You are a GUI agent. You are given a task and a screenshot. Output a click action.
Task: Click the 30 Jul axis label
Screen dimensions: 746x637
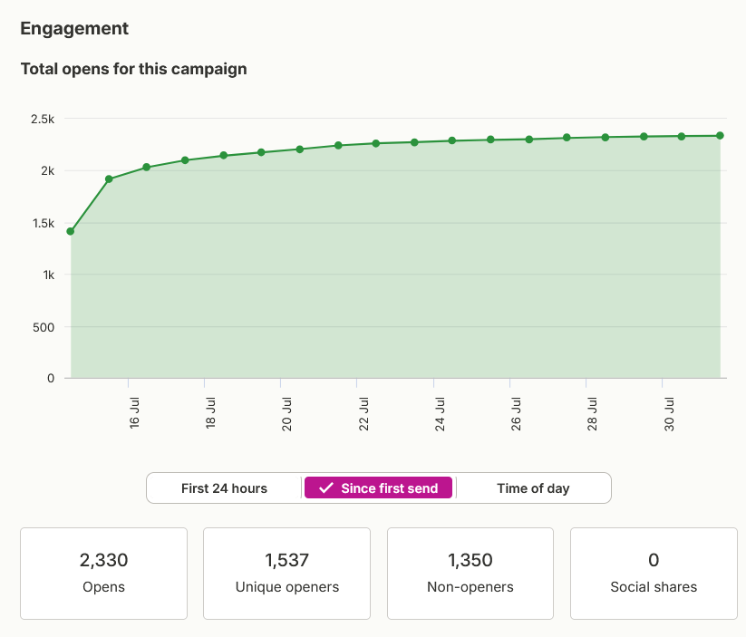669,414
